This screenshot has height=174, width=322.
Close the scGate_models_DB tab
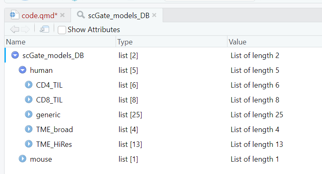pos(154,15)
